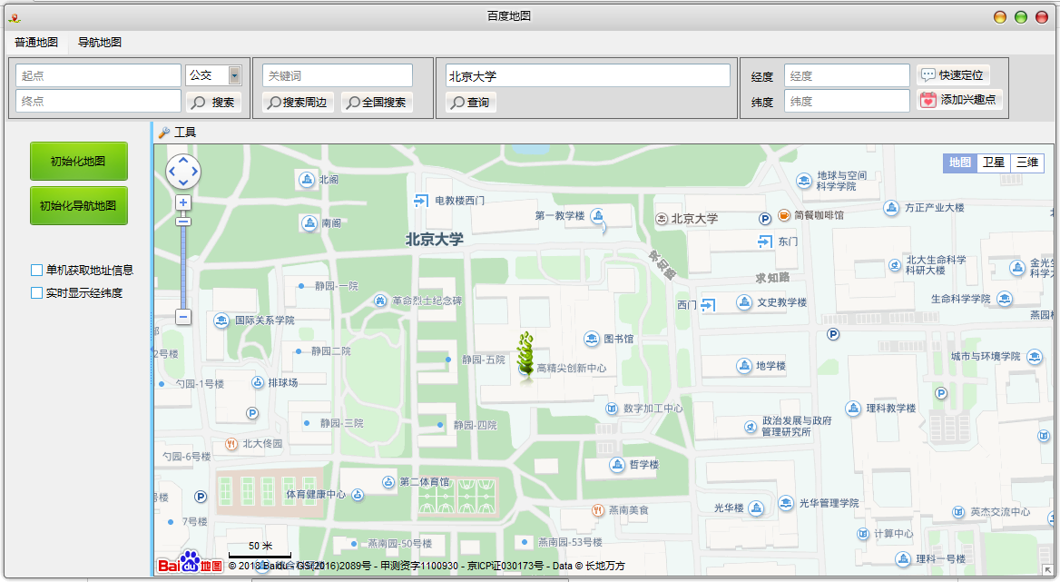Screen dimensions: 1060x582
Task: Click the 经度 longitude input field
Action: pyautogui.click(x=847, y=76)
